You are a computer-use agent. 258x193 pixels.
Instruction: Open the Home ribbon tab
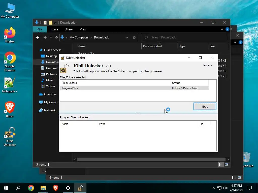tap(54, 29)
